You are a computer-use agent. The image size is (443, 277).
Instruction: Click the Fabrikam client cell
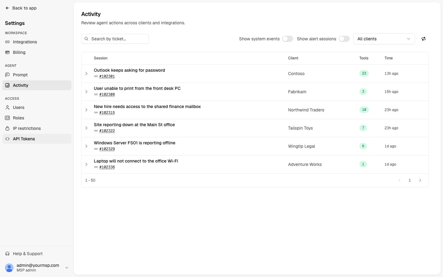click(297, 92)
